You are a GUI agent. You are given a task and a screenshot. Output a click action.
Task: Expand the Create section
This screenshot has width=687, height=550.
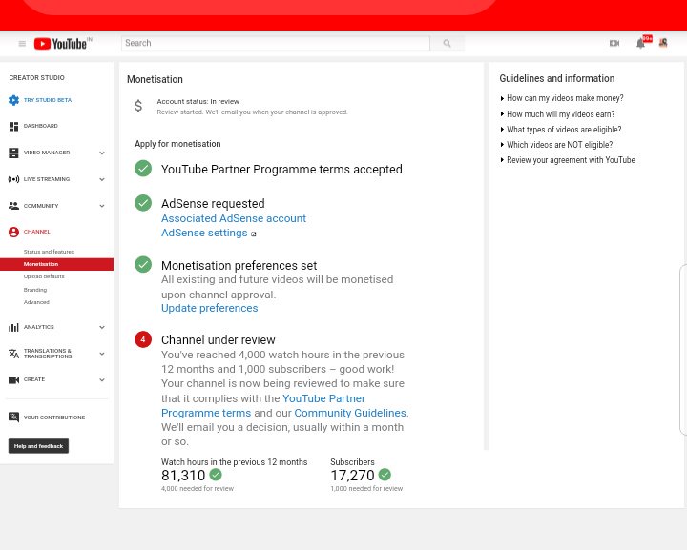pos(102,379)
